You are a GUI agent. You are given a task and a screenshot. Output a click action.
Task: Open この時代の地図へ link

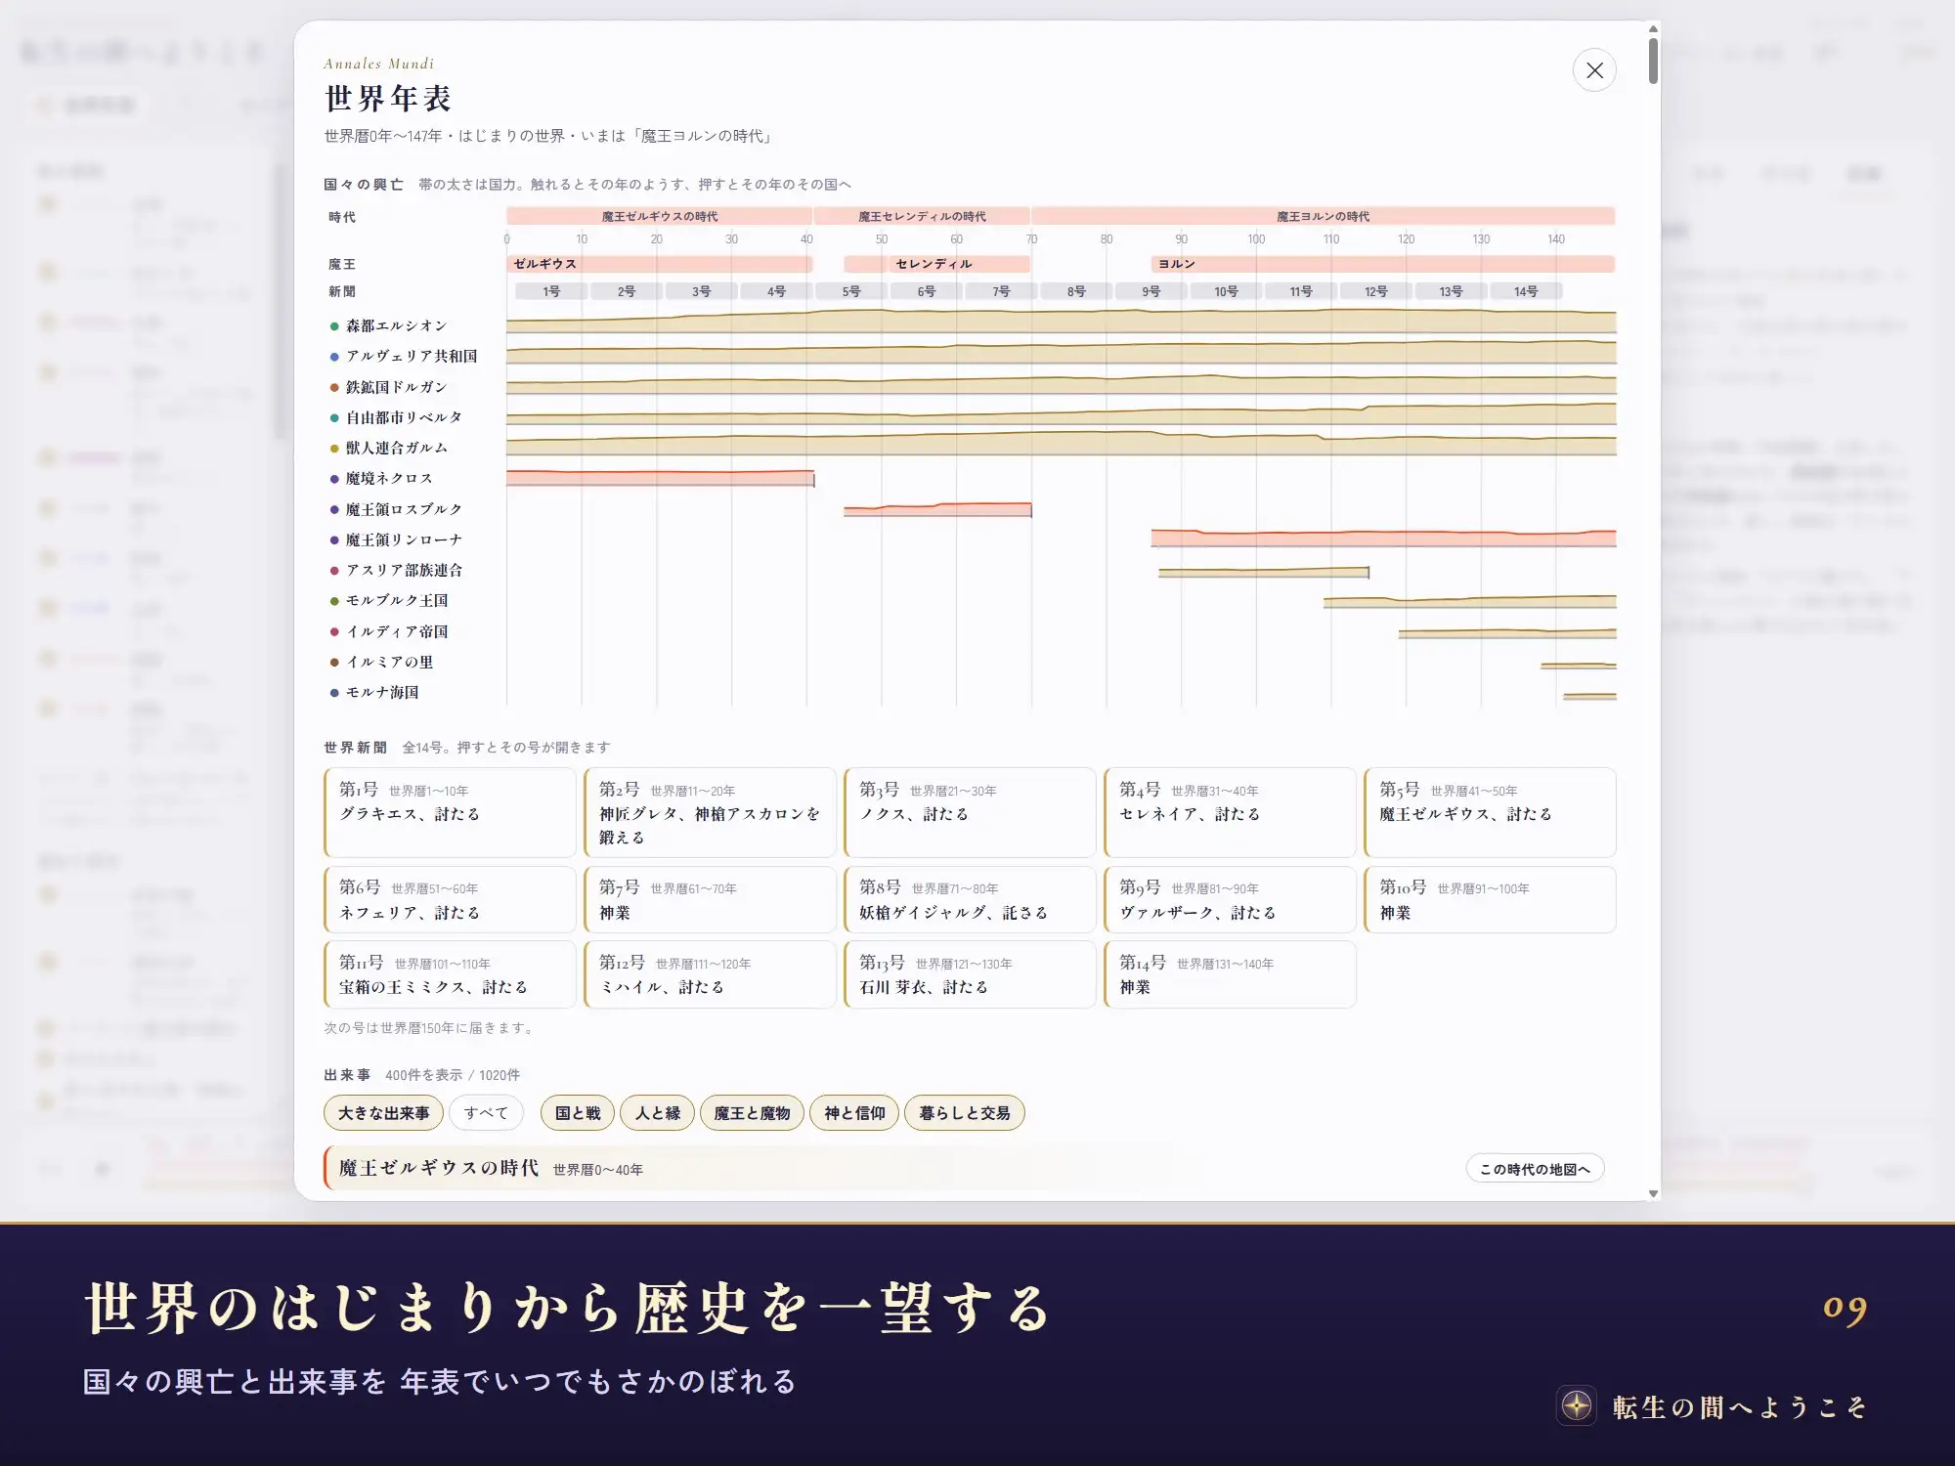coord(1535,1169)
